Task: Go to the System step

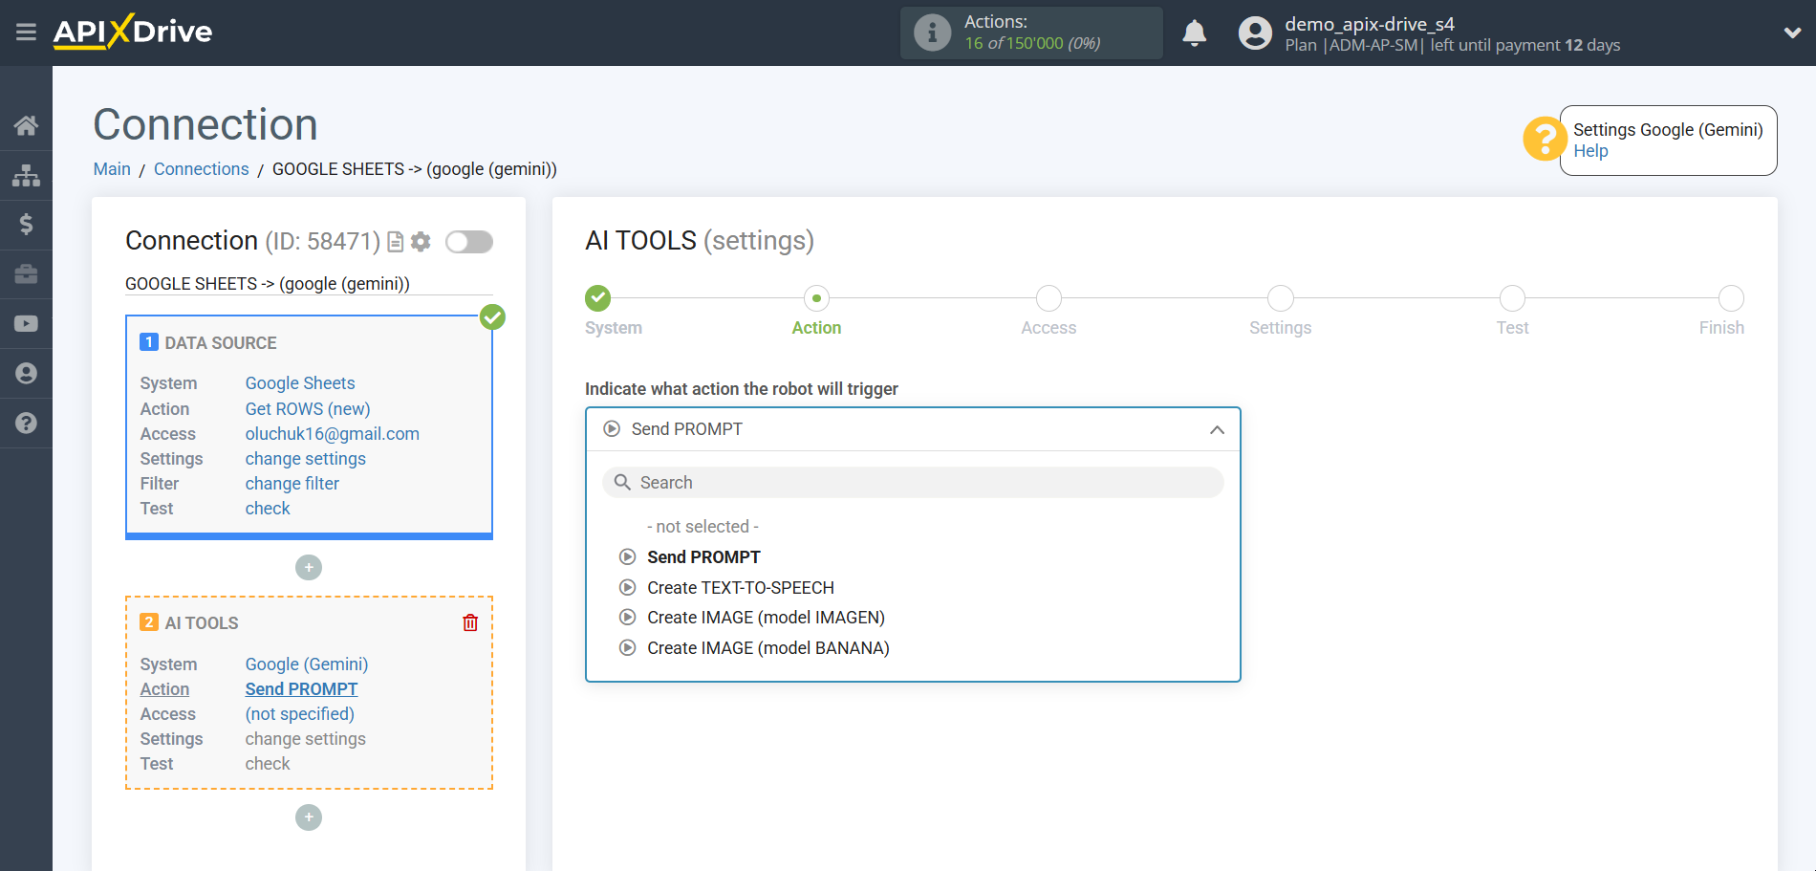Action: 598,298
